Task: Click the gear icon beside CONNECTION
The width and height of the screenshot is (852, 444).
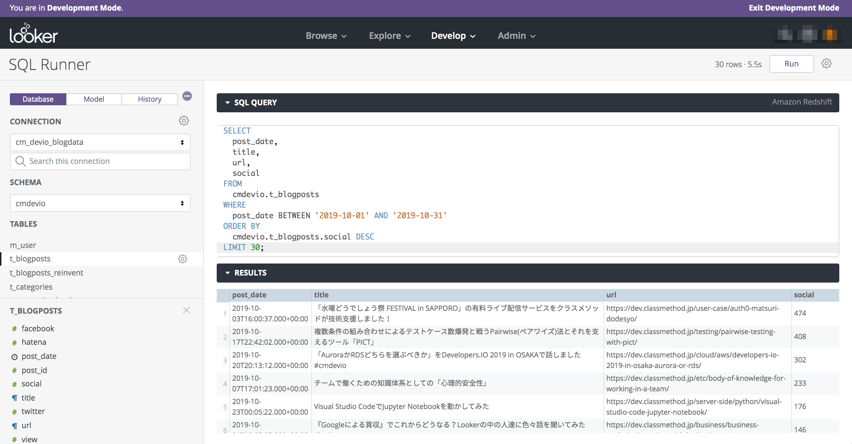Action: point(184,120)
